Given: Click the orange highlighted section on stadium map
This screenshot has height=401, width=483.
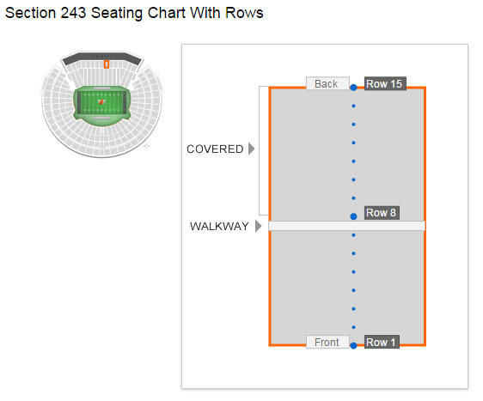Looking at the screenshot, I should coord(107,64).
